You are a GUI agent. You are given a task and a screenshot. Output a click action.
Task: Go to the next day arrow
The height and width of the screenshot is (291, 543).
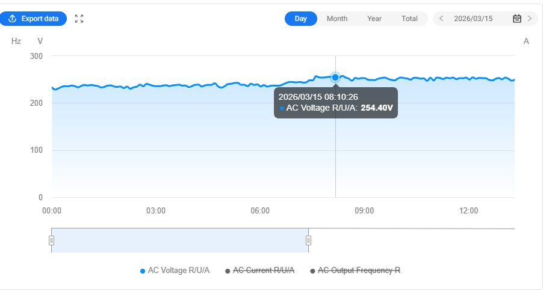point(530,19)
